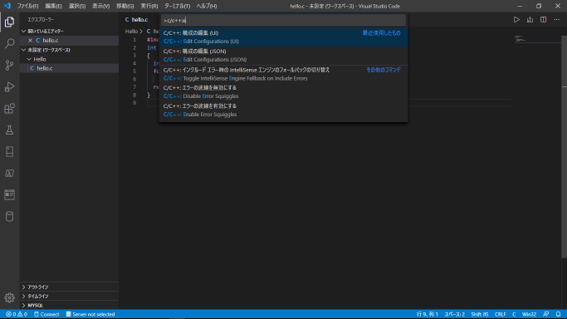Click Win32 configuration in status bar
Screen dimensions: 567x319
pyautogui.click(x=529, y=314)
